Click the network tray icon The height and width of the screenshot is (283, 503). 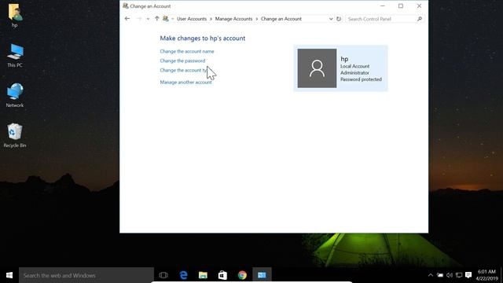(459, 275)
